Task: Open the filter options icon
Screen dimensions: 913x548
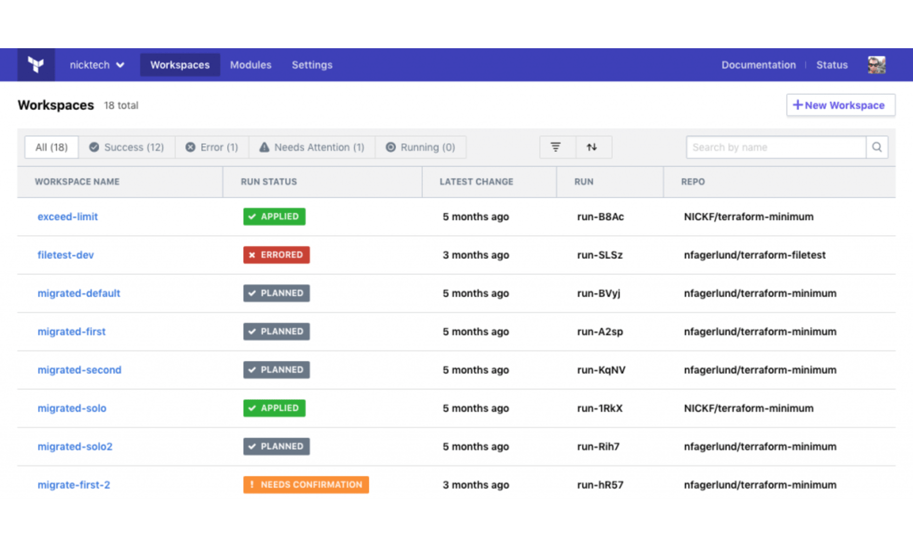Action: 556,147
